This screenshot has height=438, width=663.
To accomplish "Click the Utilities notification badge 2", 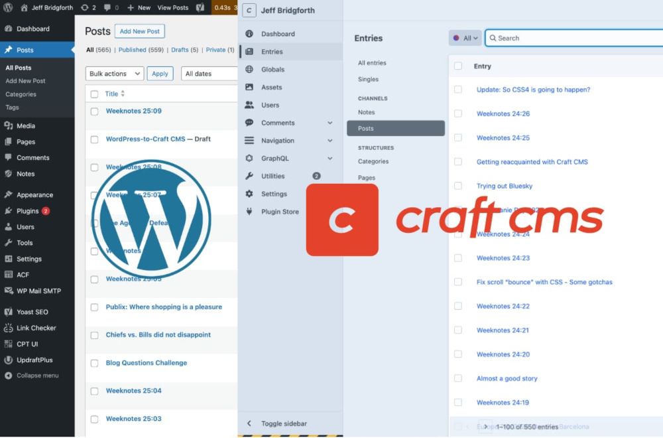I will click(x=316, y=176).
